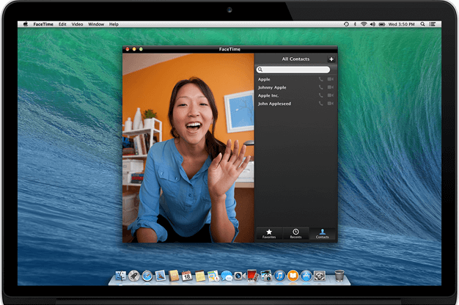Click the Wed 3:50 PM clock
This screenshot has width=459, height=305.
(x=401, y=24)
